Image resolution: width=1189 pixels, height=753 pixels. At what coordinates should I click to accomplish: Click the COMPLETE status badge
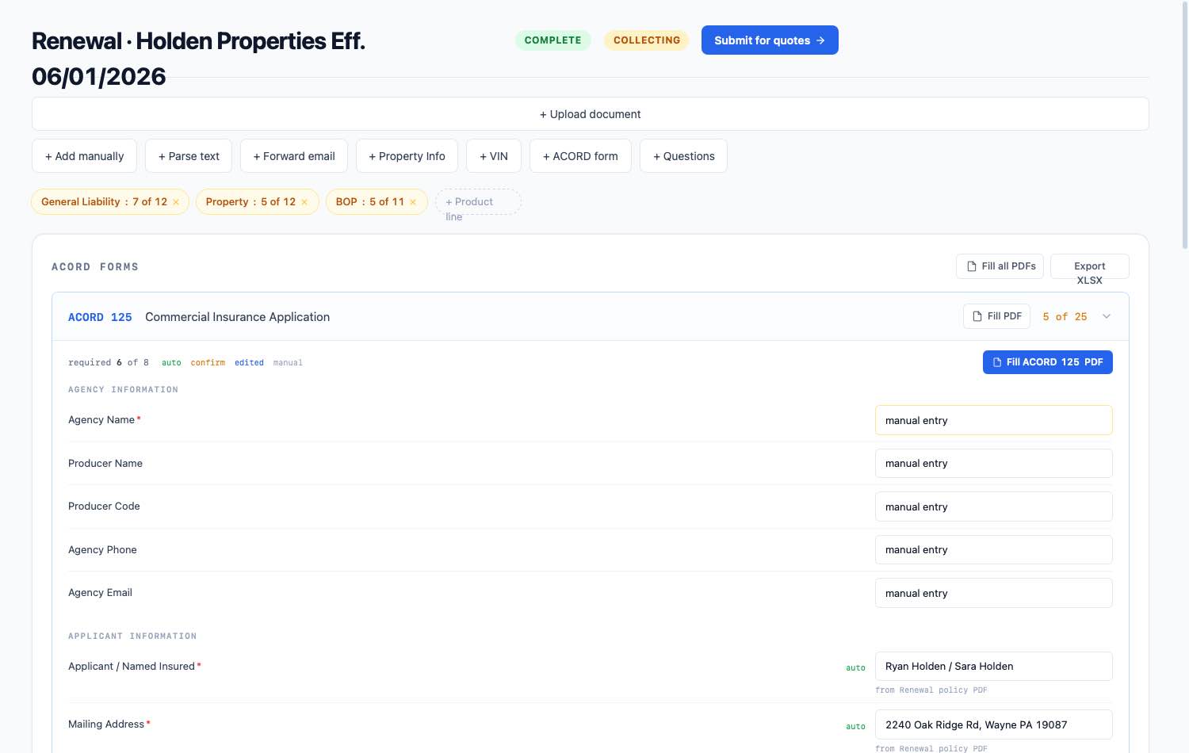pyautogui.click(x=553, y=40)
